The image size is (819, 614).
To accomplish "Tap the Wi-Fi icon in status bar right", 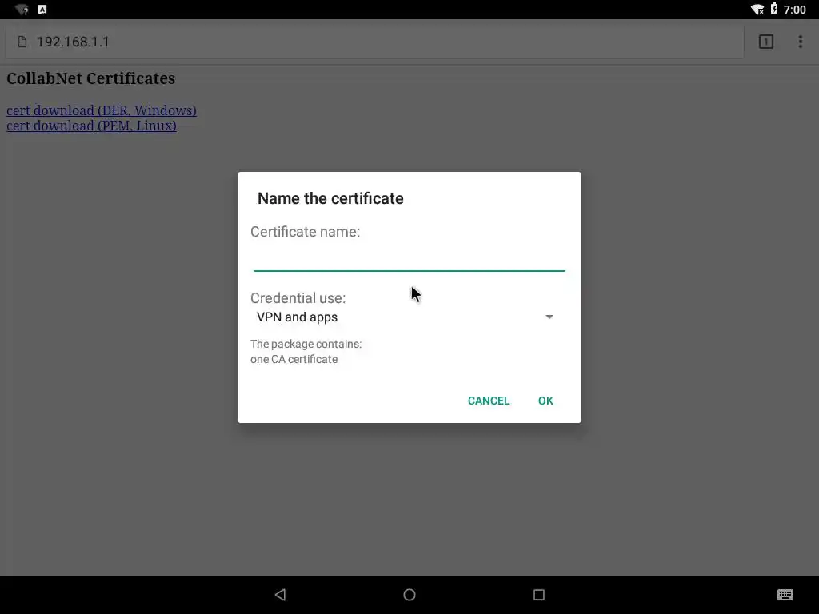I will (757, 10).
